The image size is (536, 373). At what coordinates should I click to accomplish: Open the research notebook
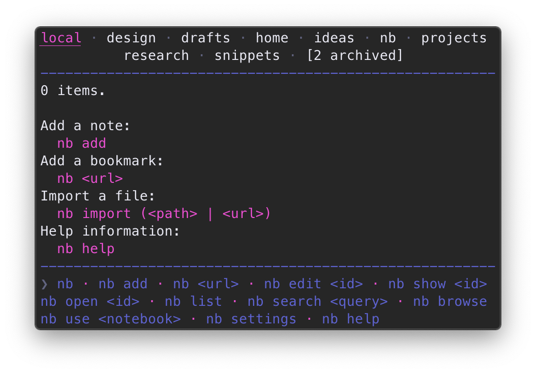(x=156, y=55)
